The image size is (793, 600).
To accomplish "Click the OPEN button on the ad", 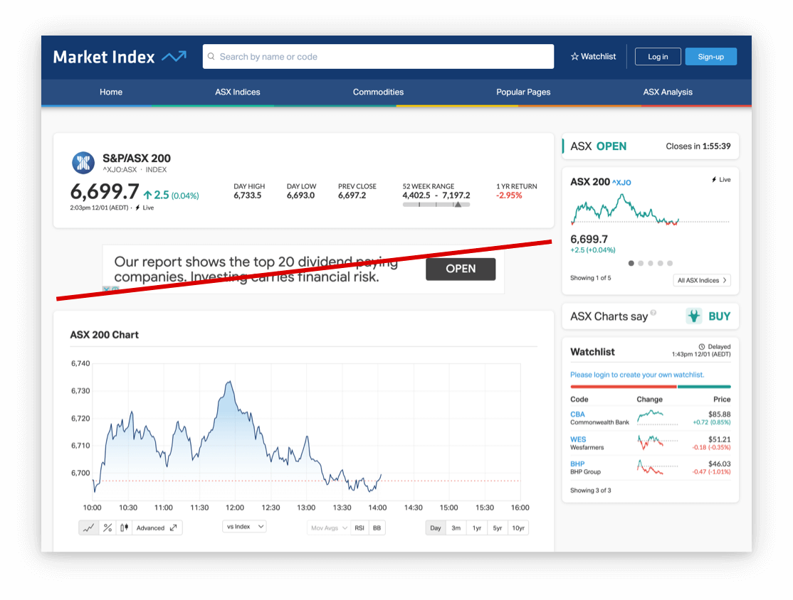I will (461, 269).
